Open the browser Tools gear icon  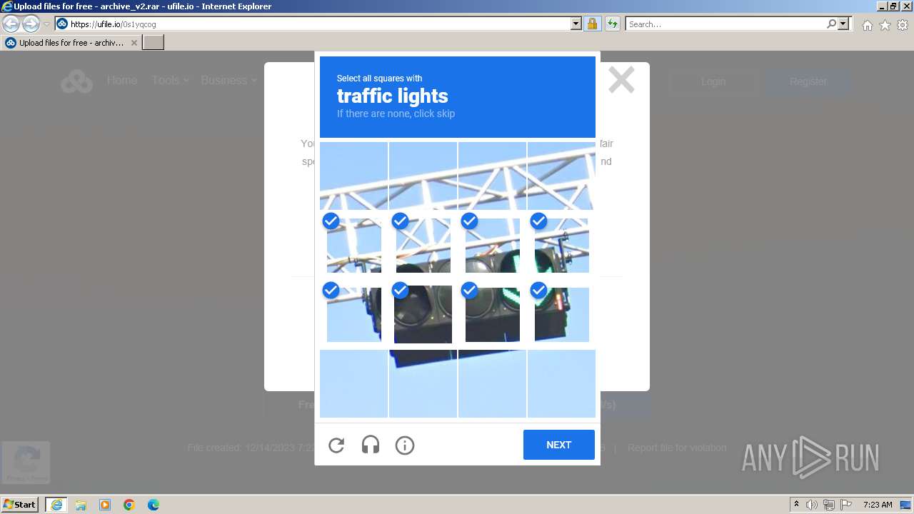click(903, 25)
